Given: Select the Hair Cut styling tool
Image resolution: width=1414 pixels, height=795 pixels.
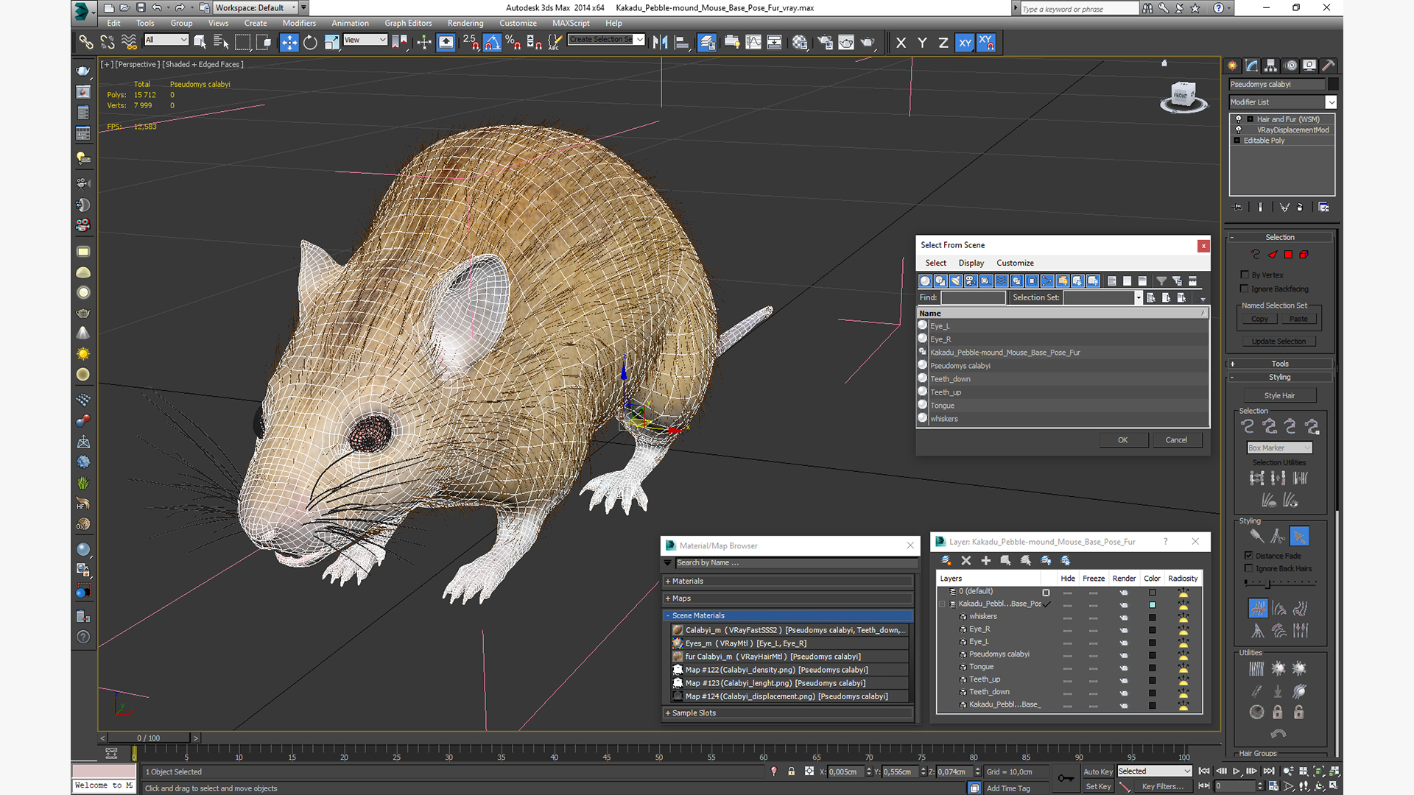Looking at the screenshot, I should [x=1277, y=537].
